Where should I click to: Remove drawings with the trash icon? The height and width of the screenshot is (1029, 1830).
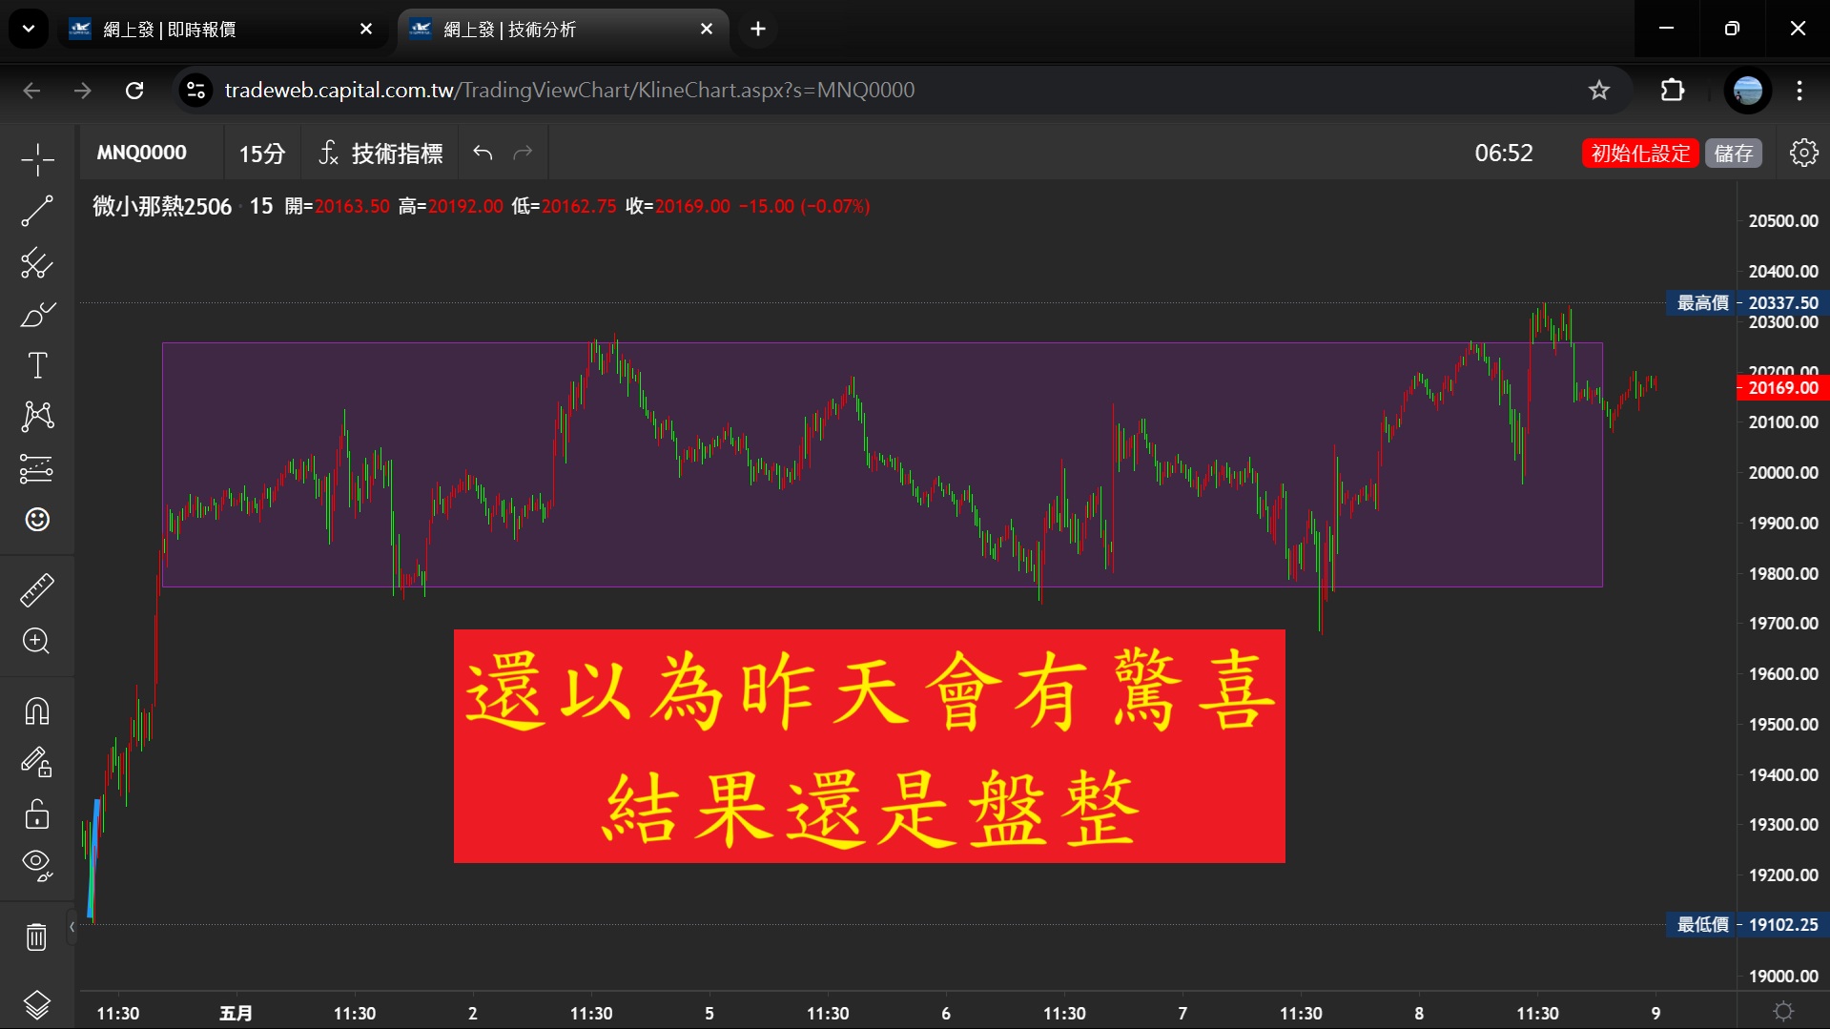click(x=37, y=936)
